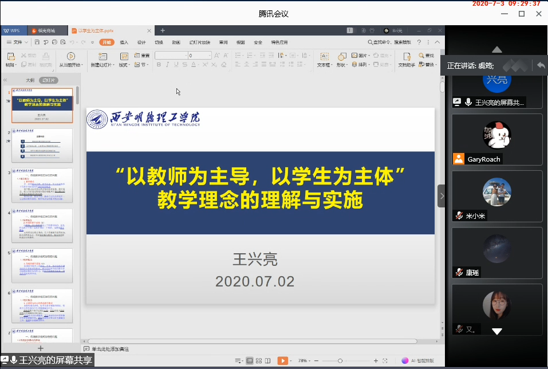This screenshot has width=548, height=369.
Task: Open the zoom percentage 78% dropdown
Action: 304,360
